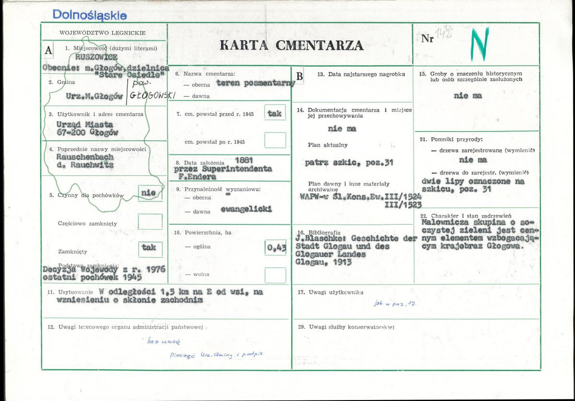Click the typed text Urząd Miasta

coord(85,125)
